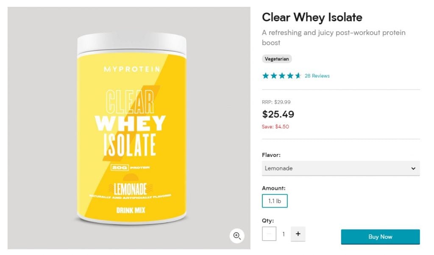Increase quantity with the plus button
Image resolution: width=434 pixels, height=255 pixels.
pyautogui.click(x=298, y=234)
